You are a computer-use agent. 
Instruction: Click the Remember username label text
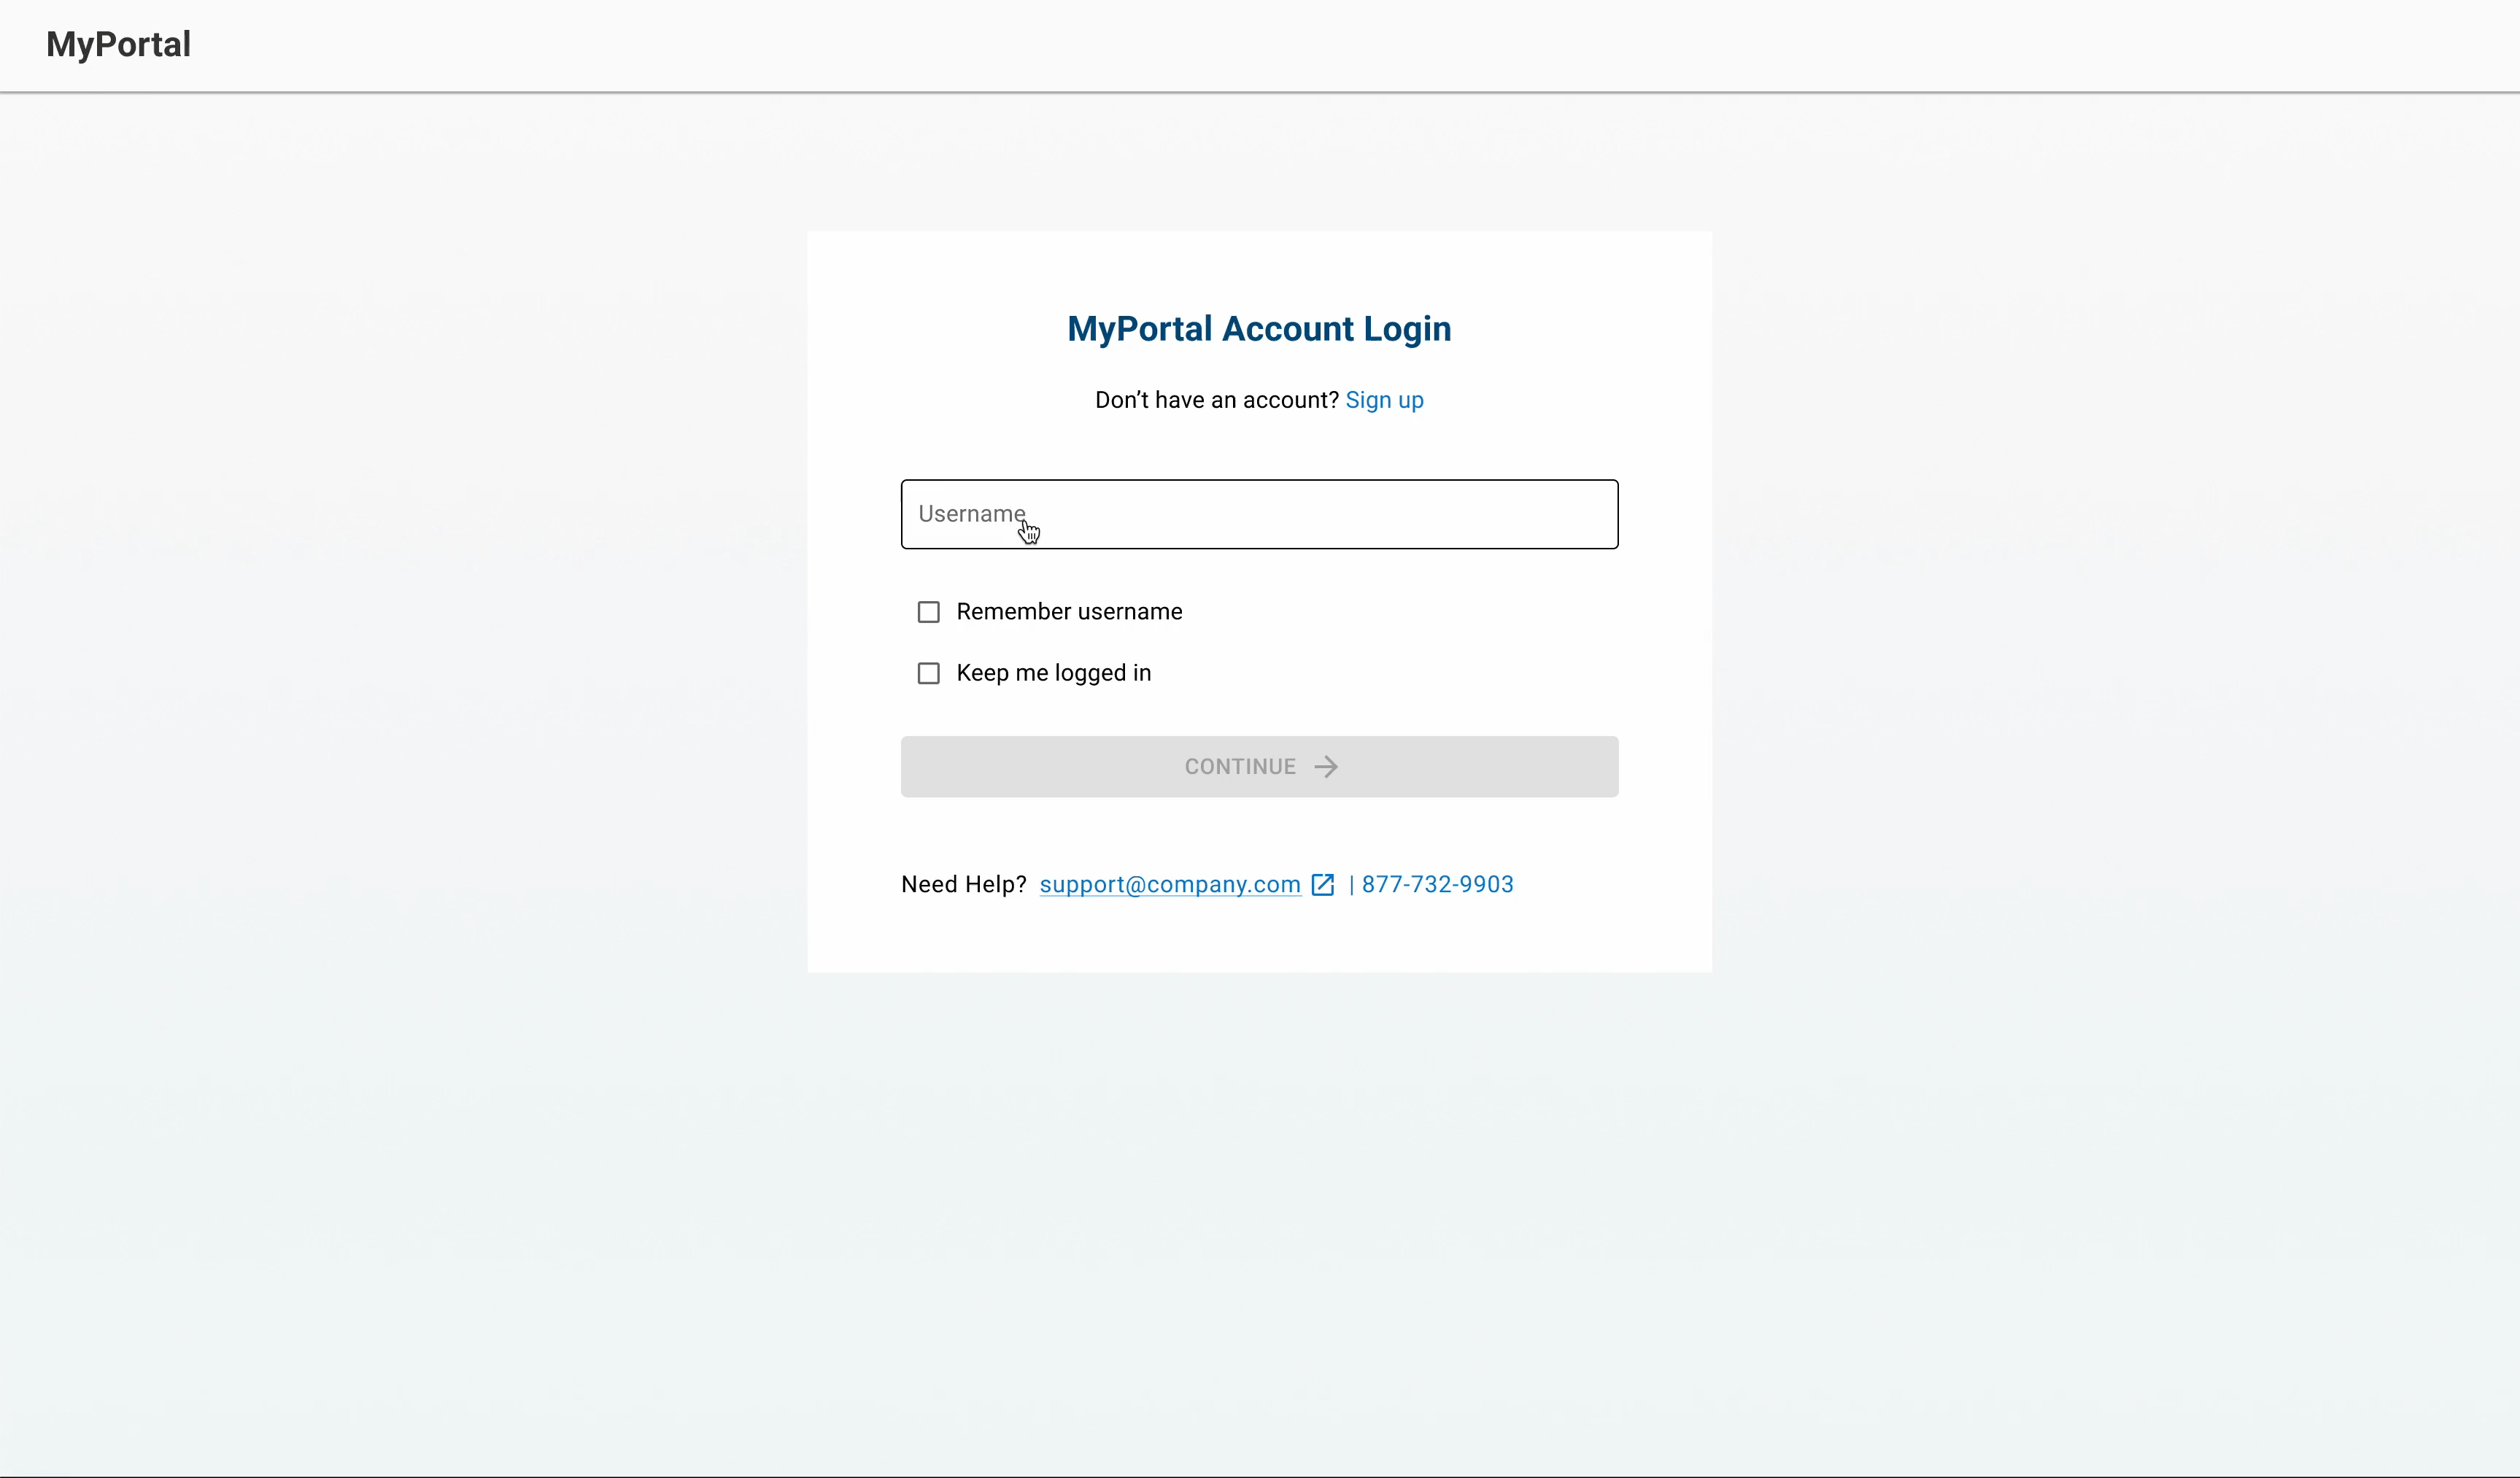pos(1069,612)
